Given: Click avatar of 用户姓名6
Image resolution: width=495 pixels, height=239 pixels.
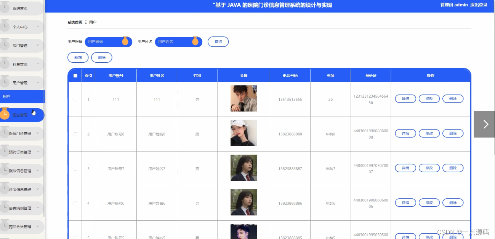Looking at the screenshot, I should 243,202.
